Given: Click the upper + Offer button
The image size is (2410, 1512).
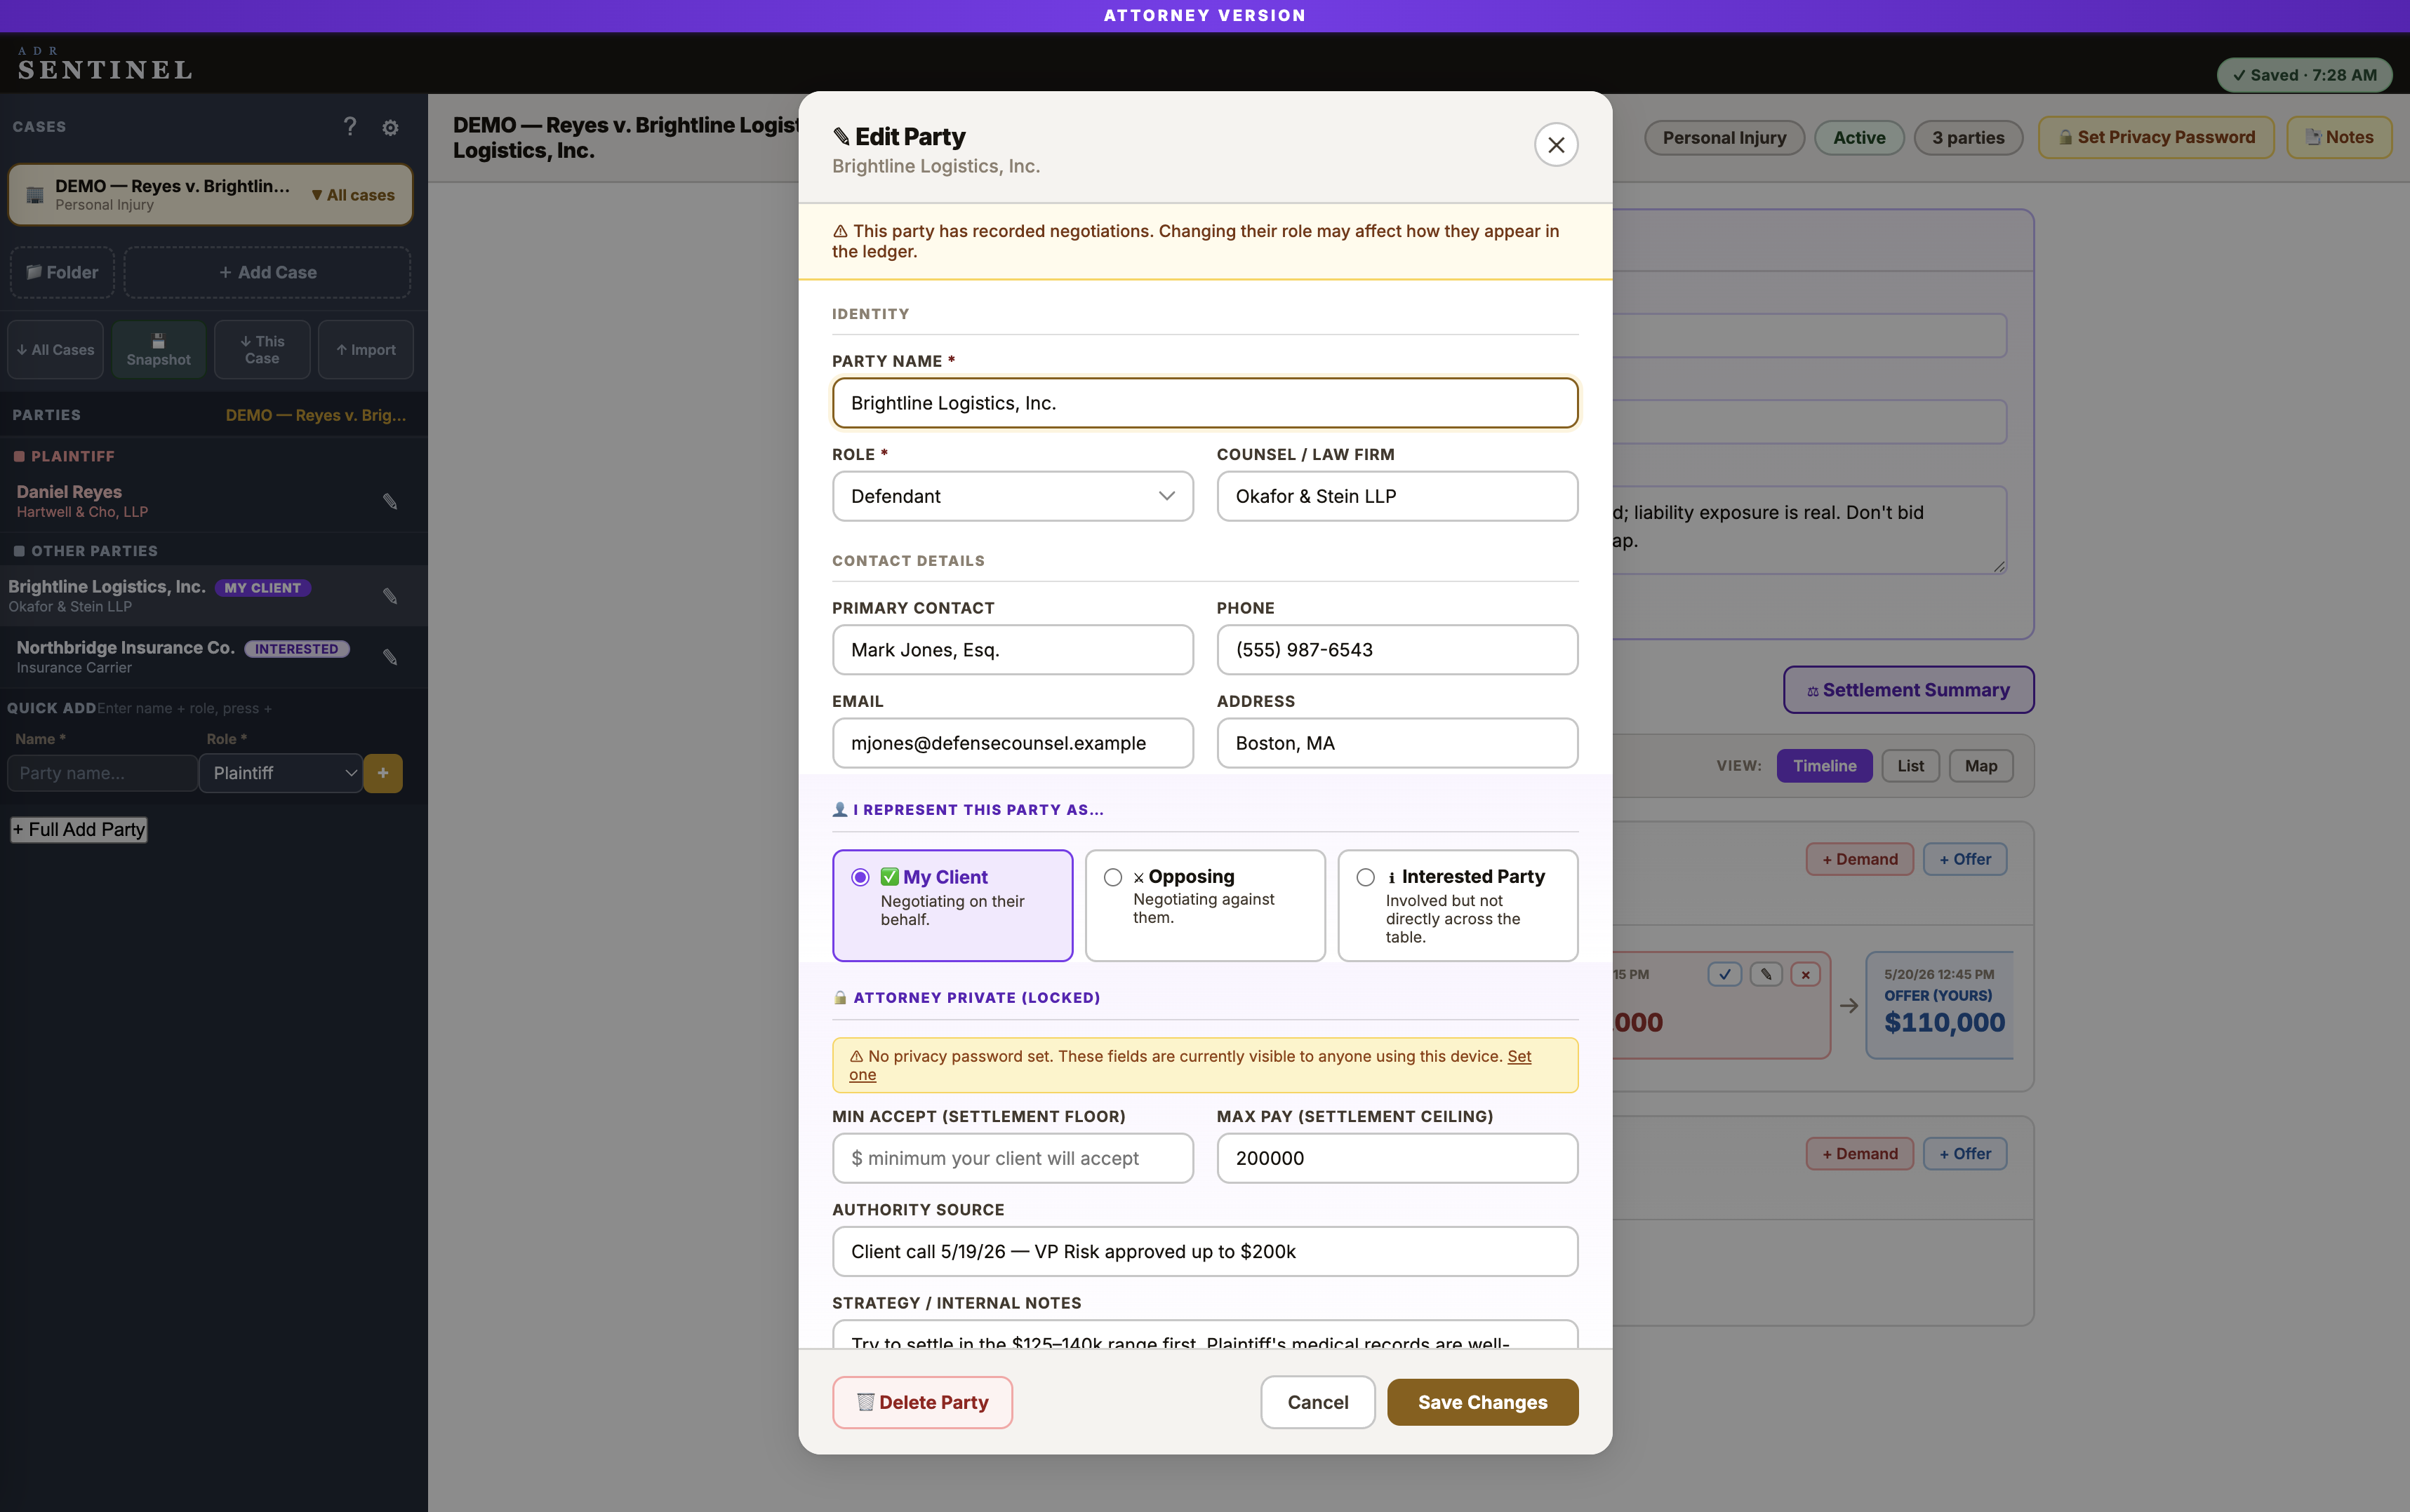Looking at the screenshot, I should coord(1965,859).
